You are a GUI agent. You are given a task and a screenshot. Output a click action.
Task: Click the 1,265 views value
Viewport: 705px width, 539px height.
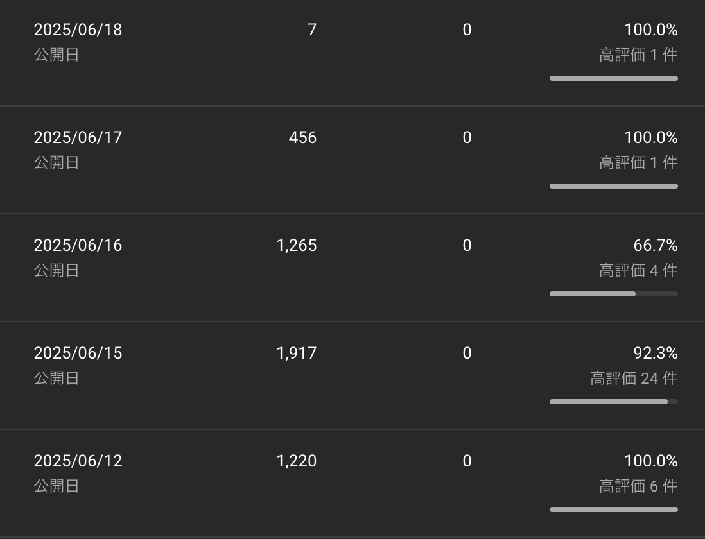pos(297,245)
